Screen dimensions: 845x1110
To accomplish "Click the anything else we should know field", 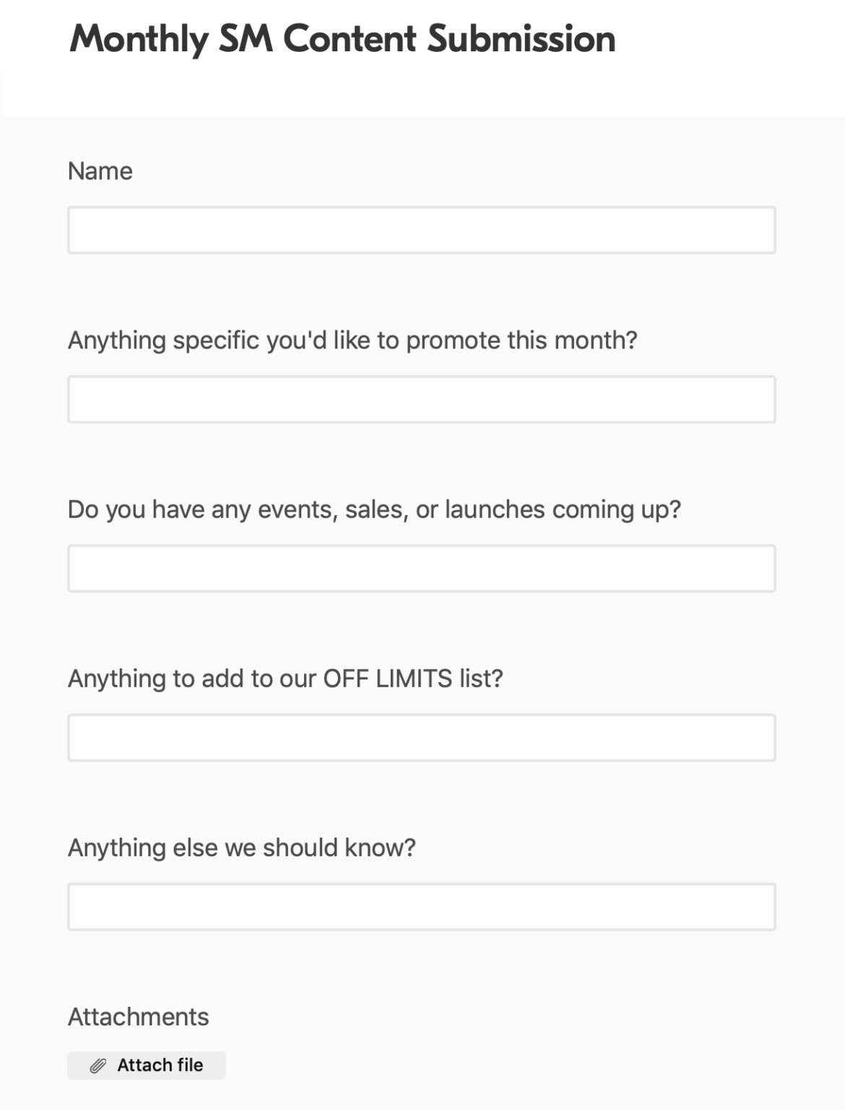I will [x=422, y=906].
